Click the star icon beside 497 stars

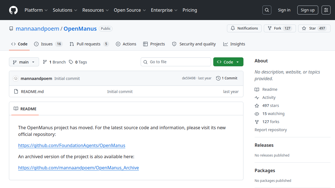click(x=257, y=106)
